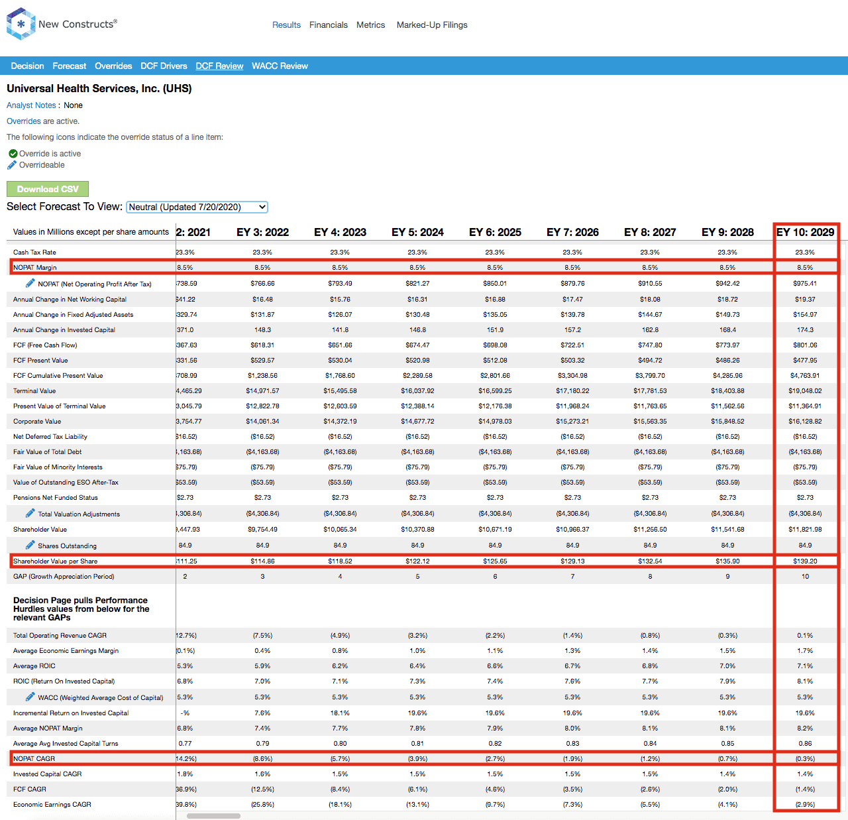This screenshot has width=848, height=820.
Task: Click the 'Pensions Net Funded Status' row label
Action: pyautogui.click(x=56, y=497)
